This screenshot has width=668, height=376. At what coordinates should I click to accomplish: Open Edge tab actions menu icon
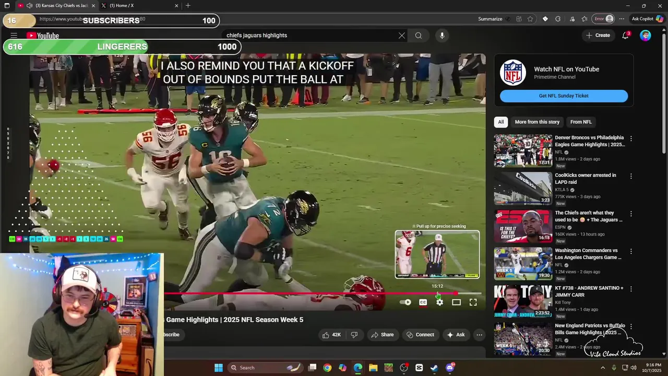point(7,6)
